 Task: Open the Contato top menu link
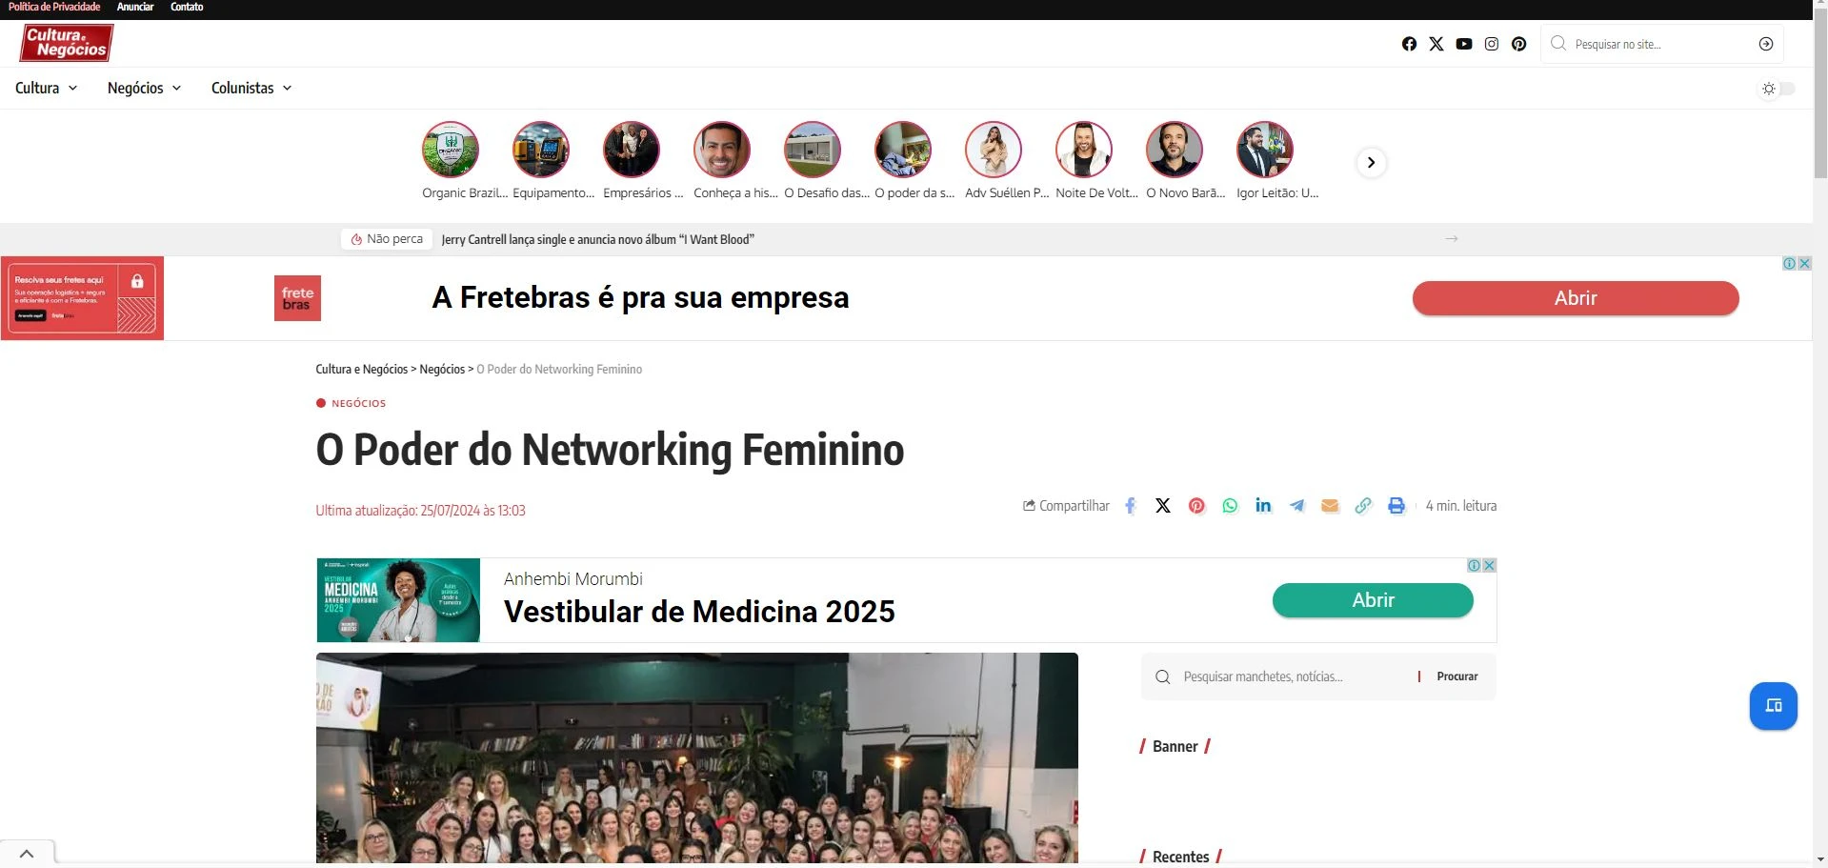[x=187, y=7]
